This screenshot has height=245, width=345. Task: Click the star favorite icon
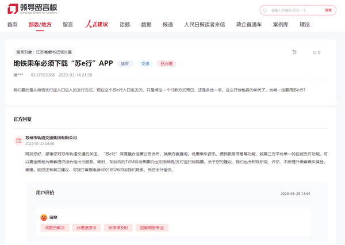[315, 52]
